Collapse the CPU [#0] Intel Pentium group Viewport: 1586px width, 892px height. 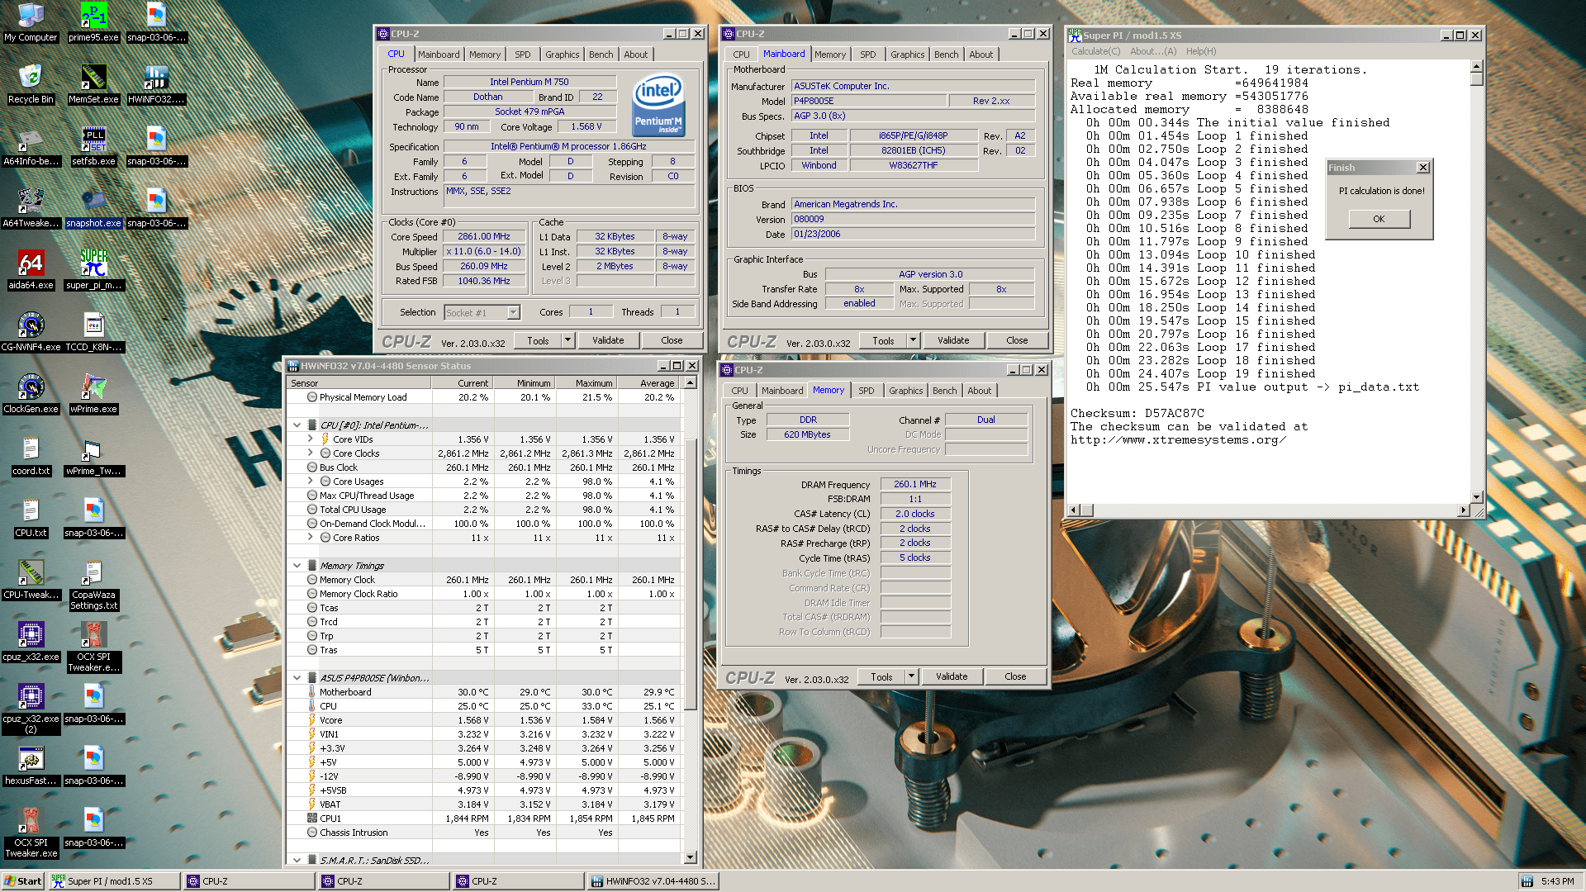click(x=297, y=425)
